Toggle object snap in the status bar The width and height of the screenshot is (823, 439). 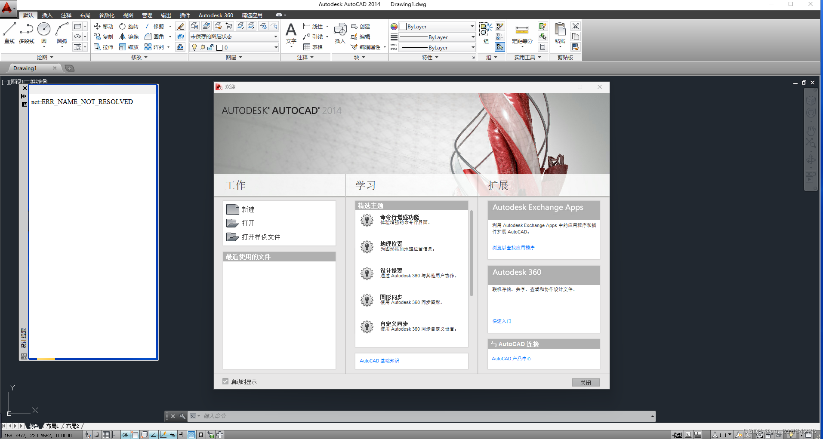tap(135, 435)
